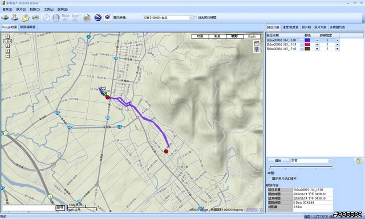The image size is (365, 219).
Task: Click the map zoom in plus button
Action: 7,51
